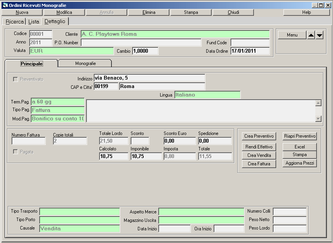Screen dimensions: 333x243
Task: Click the up arrow next to Menu
Action: 311,35
